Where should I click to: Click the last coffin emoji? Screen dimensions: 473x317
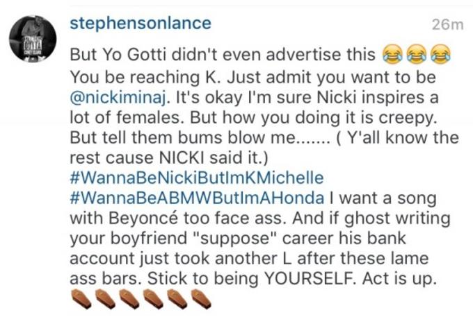pyautogui.click(x=201, y=299)
